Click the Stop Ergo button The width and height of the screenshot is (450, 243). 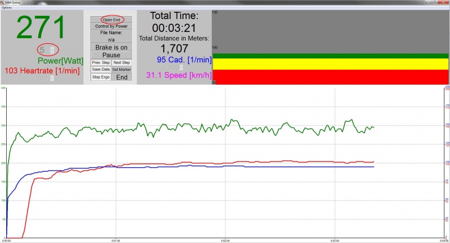(101, 77)
